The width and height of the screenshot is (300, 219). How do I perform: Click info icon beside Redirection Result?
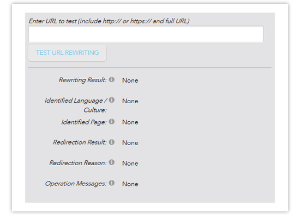pos(112,142)
